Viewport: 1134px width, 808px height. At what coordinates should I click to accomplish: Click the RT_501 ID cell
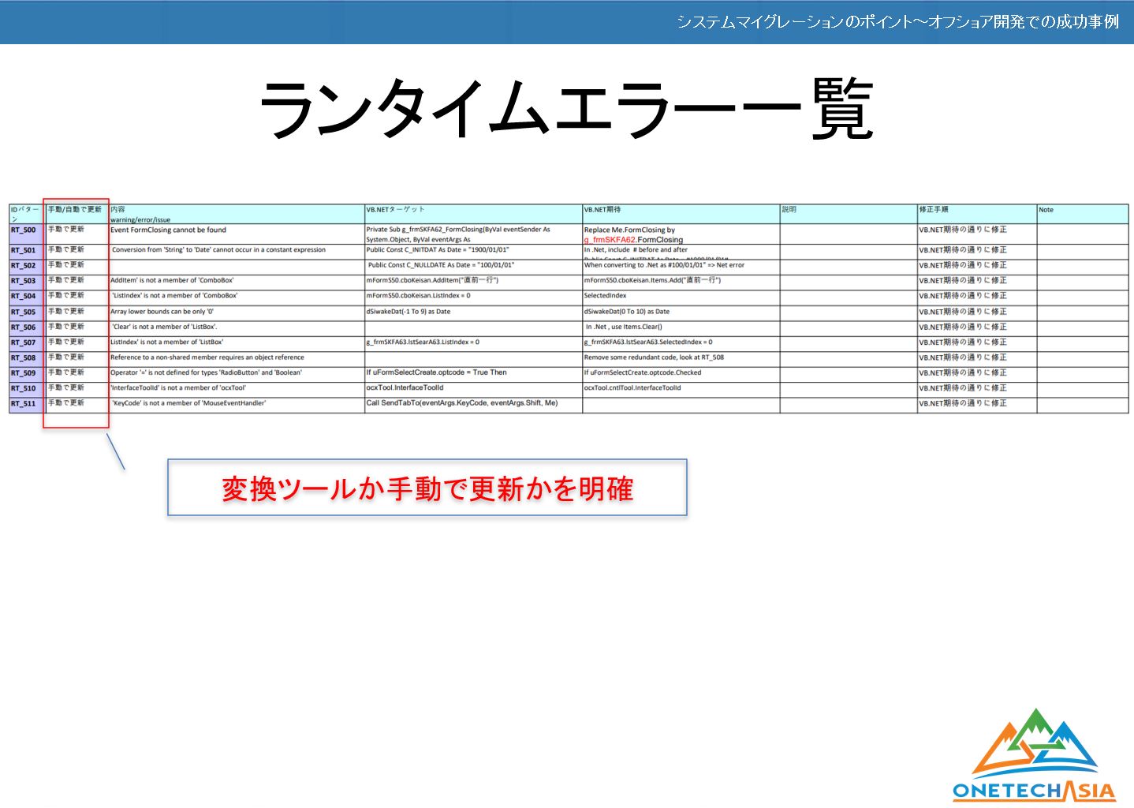[x=27, y=251]
